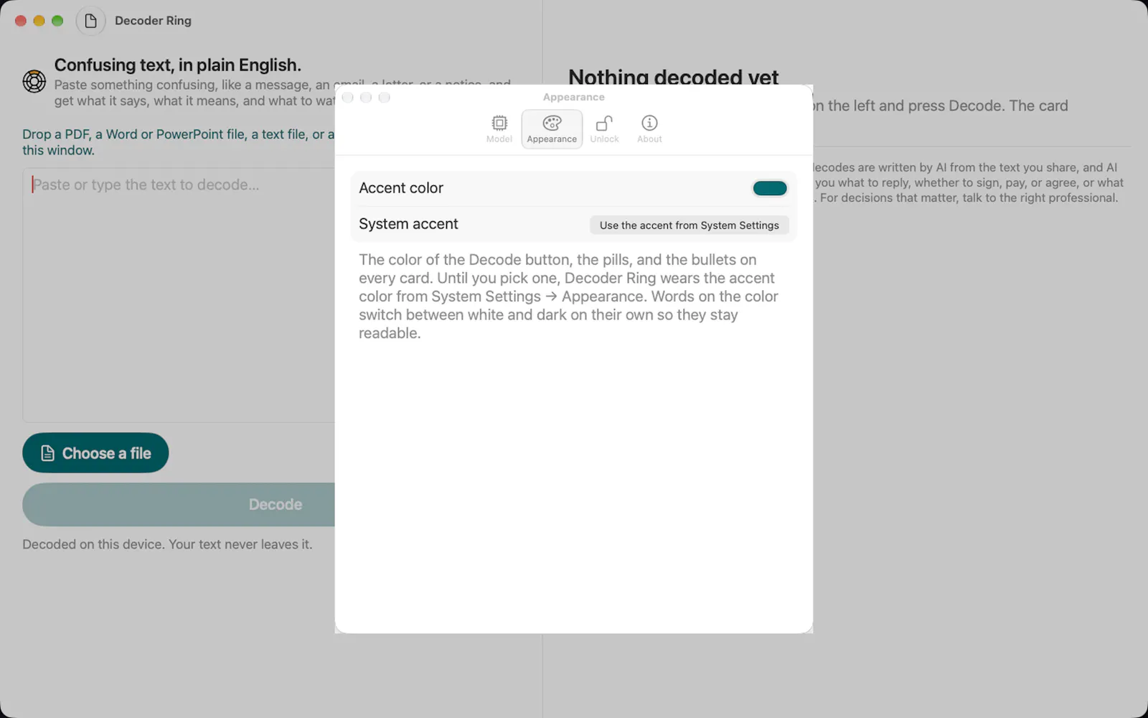Click the 'Drop a PDF, a Word or PowerPoint file' hint
1148x718 pixels.
coord(179,142)
